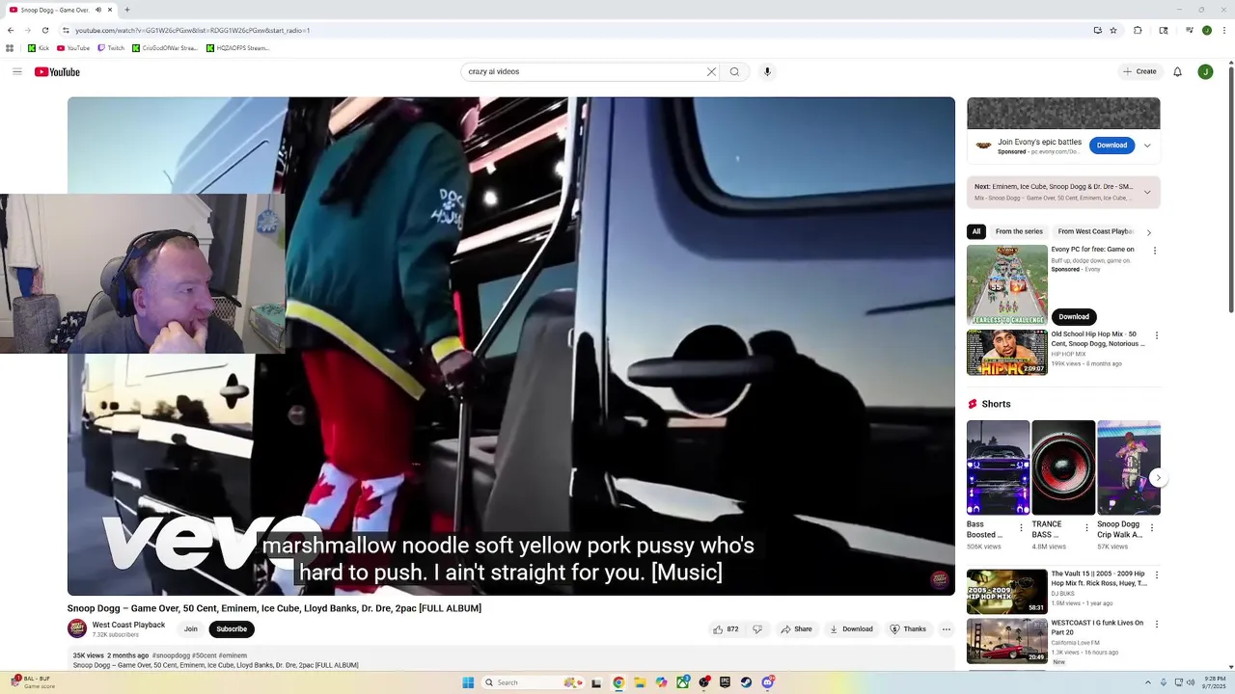Screen dimensions: 1235x694
Task: Show next Shorts with arrow
Action: pyautogui.click(x=1158, y=478)
